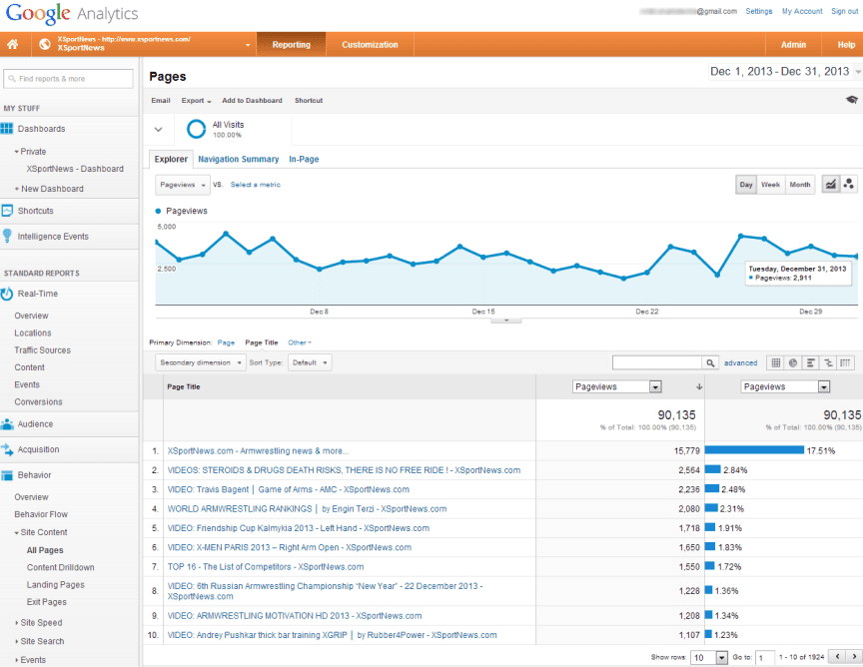Set the graph interval to Week
The height and width of the screenshot is (667, 863).
pos(770,185)
